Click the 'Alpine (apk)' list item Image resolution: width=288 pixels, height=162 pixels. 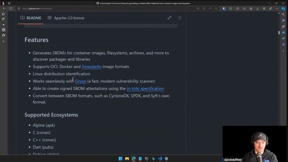(44, 125)
